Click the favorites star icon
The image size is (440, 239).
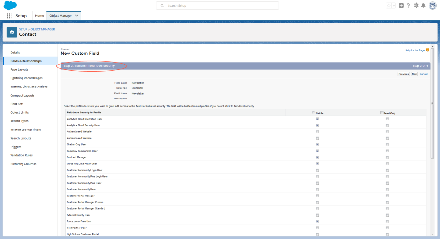pyautogui.click(x=388, y=6)
